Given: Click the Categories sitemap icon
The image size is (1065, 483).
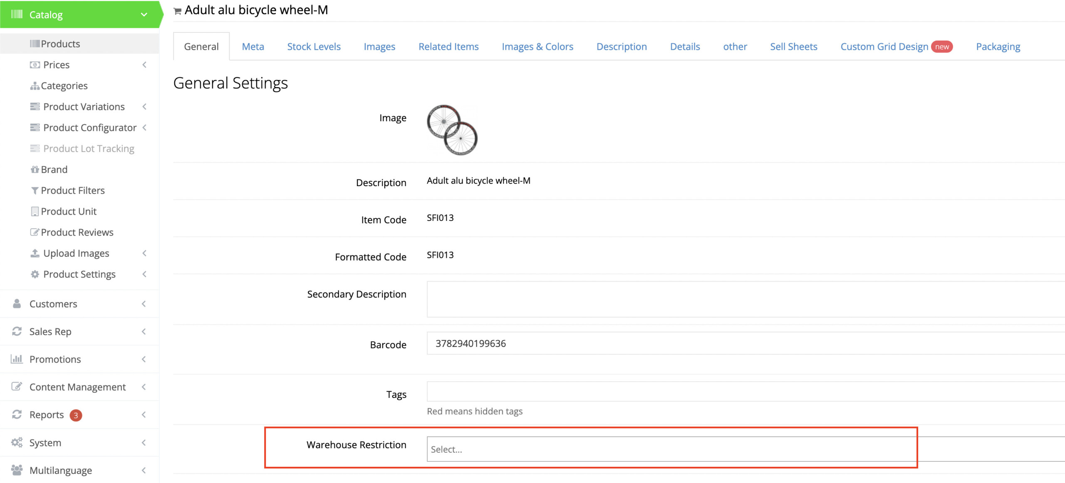Looking at the screenshot, I should click(35, 86).
